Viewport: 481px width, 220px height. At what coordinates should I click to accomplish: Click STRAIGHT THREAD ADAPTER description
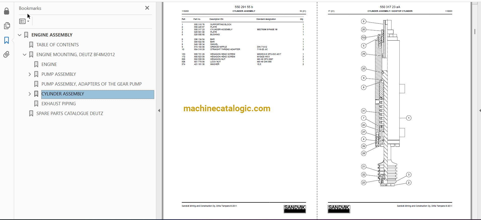pos(225,49)
